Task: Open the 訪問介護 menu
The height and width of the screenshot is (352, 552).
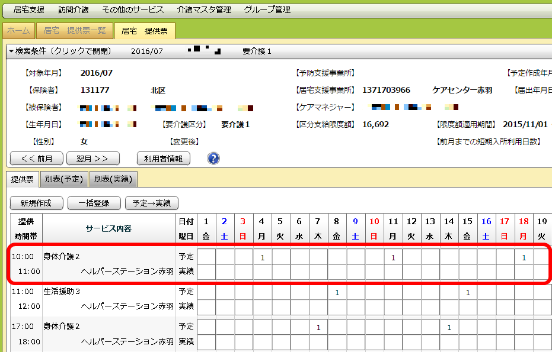Action: click(75, 10)
